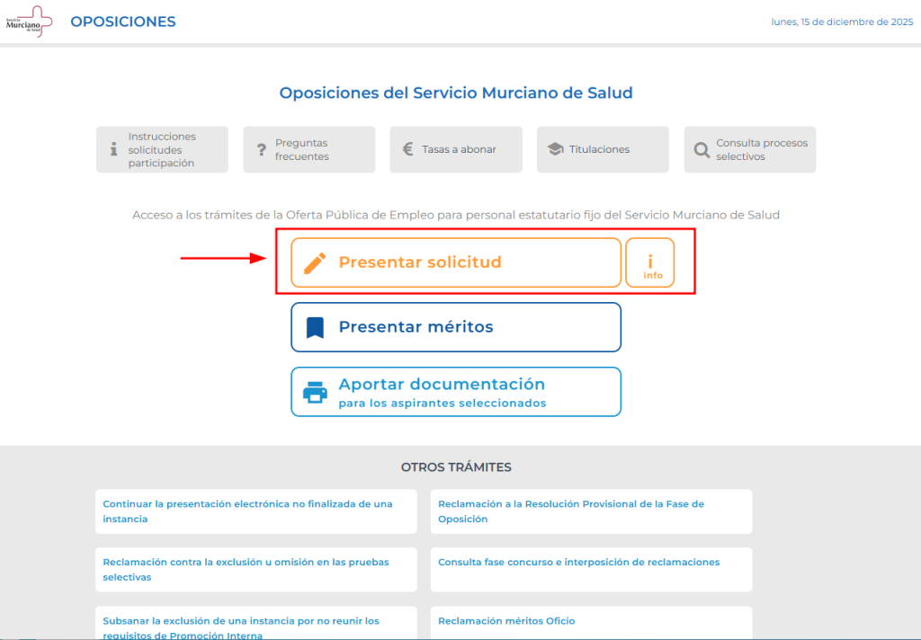Click the info icon for Instrucciones solicitudes
Screen dimensions: 921x640
[x=113, y=149]
